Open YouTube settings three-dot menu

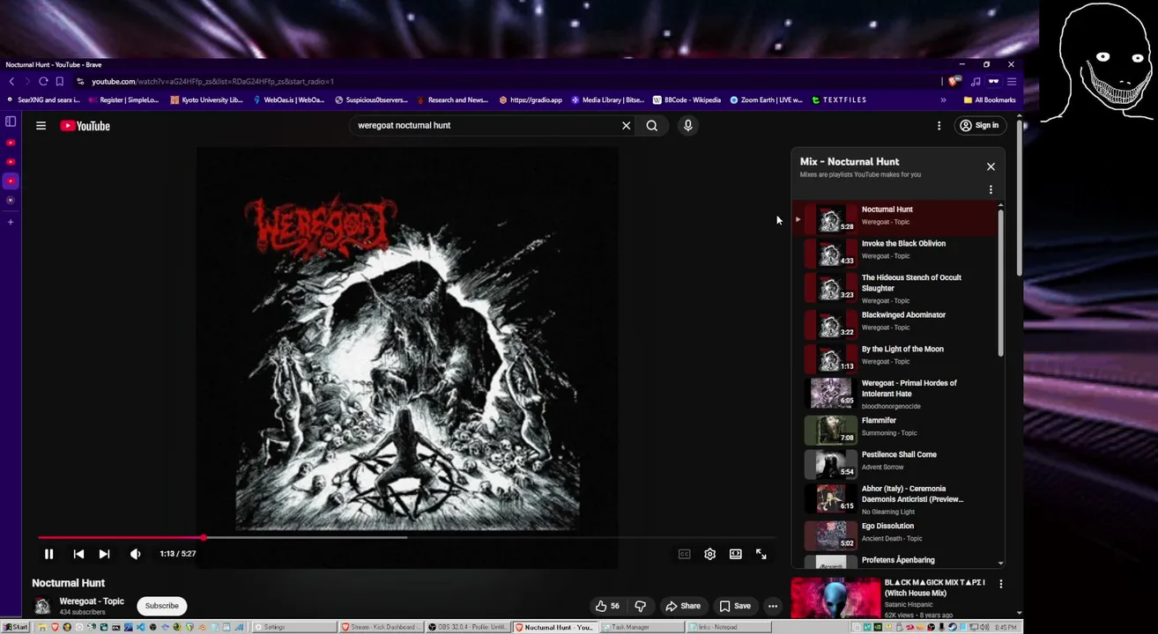point(939,126)
